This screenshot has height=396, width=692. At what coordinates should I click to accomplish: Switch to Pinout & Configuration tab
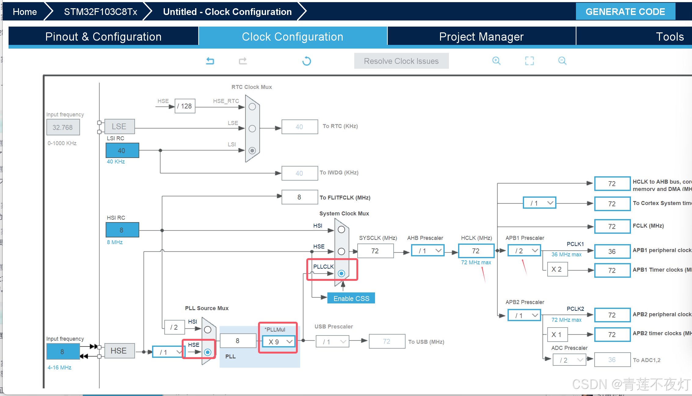click(103, 37)
